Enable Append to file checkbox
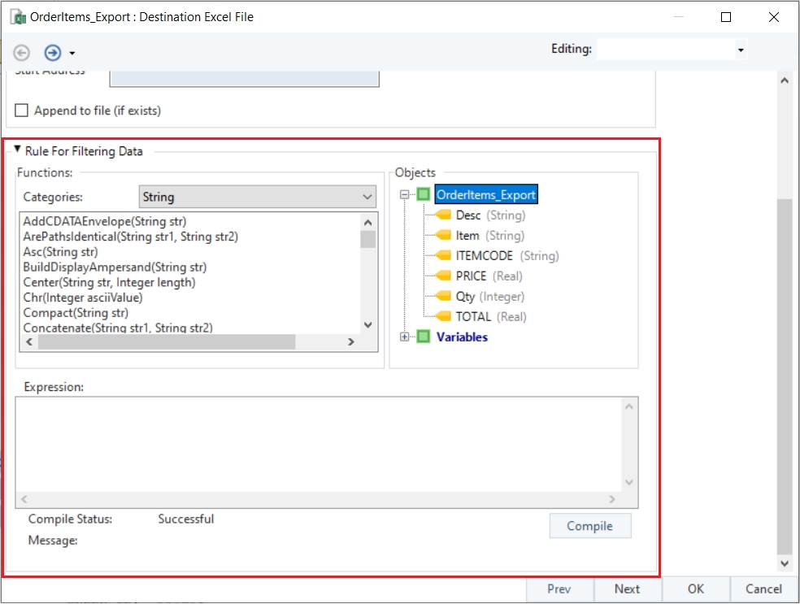The height and width of the screenshot is (604, 800). pyautogui.click(x=22, y=111)
